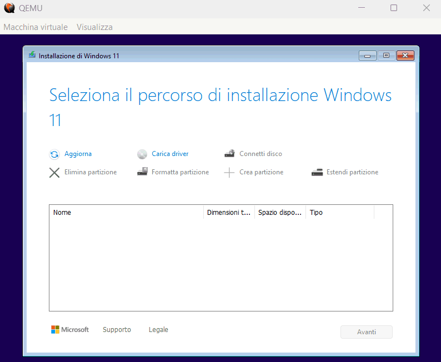Close the Installazione di Windows 11 window
Image resolution: width=441 pixels, height=362 pixels.
click(405, 56)
